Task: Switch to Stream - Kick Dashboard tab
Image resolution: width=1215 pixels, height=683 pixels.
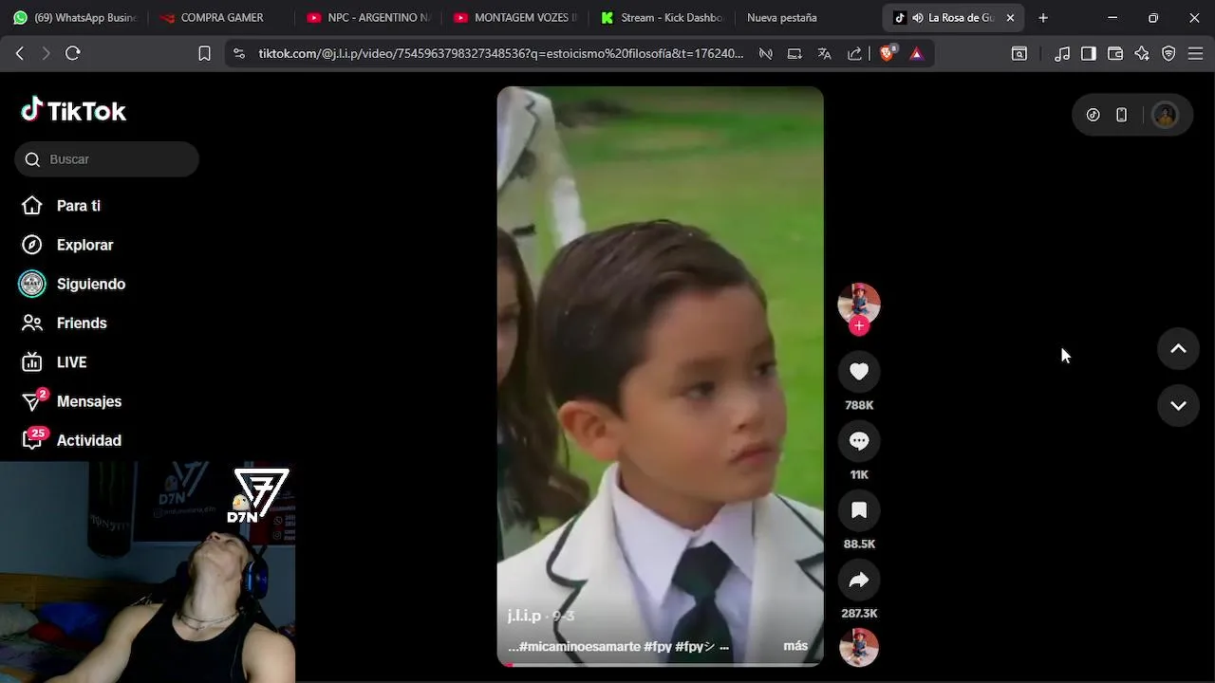Action: click(663, 17)
